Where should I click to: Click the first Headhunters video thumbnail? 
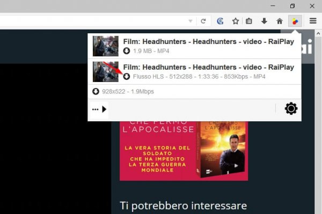click(106, 46)
